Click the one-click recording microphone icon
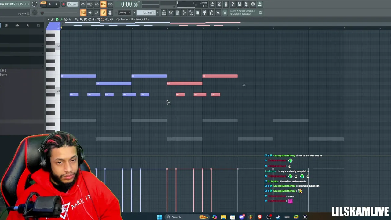 tap(226, 4)
